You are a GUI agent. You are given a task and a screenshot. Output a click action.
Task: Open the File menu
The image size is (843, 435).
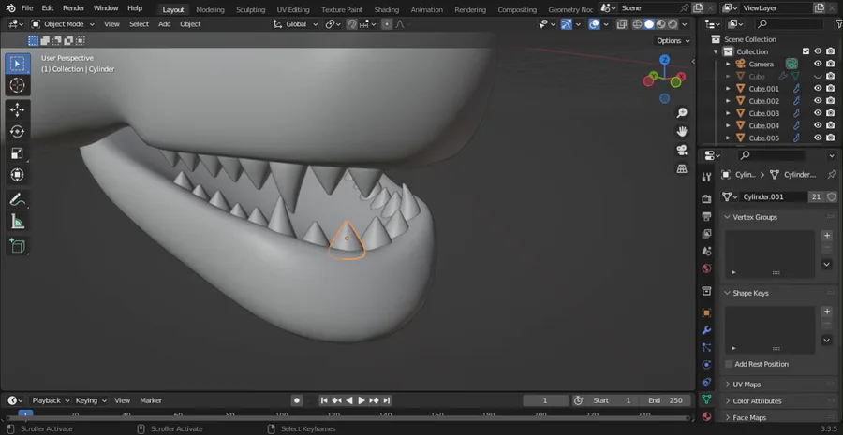[27, 8]
